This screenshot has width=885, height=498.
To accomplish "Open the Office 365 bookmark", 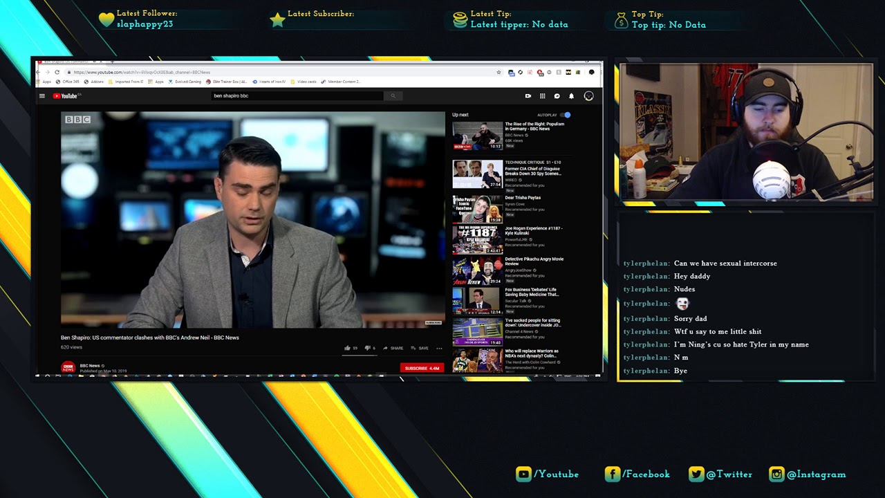I will pyautogui.click(x=68, y=82).
